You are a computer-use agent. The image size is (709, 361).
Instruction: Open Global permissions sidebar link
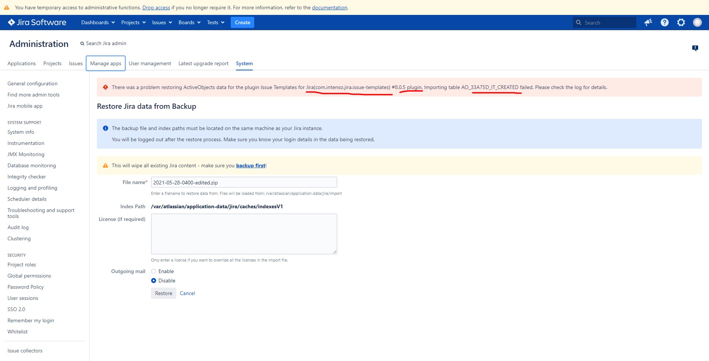(29, 276)
